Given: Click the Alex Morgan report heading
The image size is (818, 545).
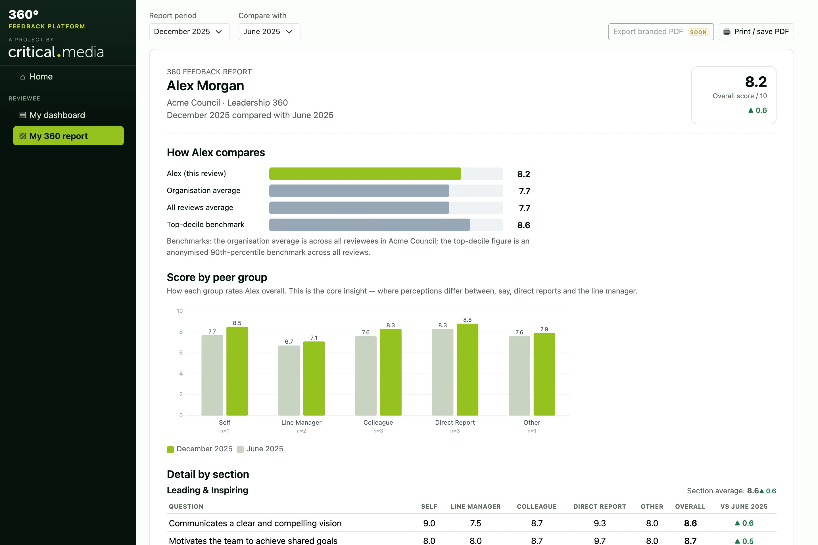Looking at the screenshot, I should 206,86.
